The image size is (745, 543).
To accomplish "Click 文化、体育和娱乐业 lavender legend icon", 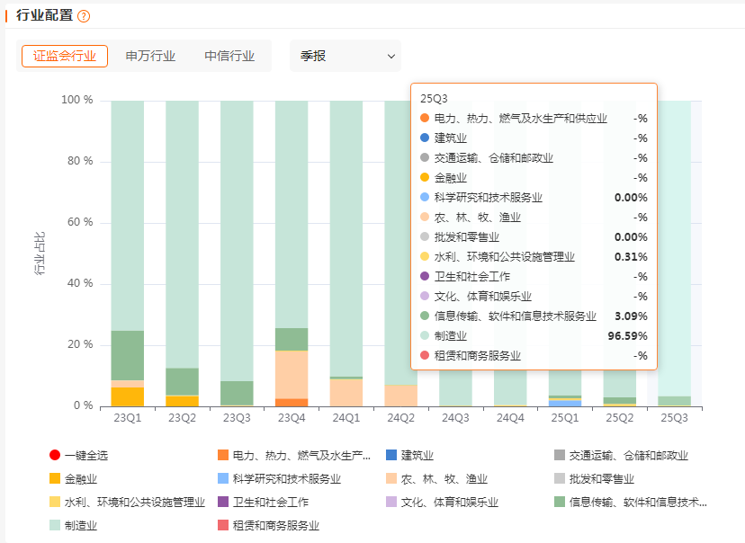I will (391, 503).
